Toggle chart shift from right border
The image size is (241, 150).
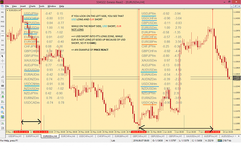click(x=2, y=128)
